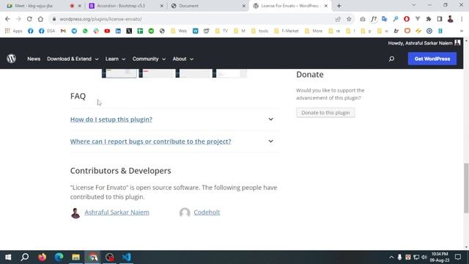Open the site search magnifier icon
Screen dimensions: 469x264
coord(391,59)
